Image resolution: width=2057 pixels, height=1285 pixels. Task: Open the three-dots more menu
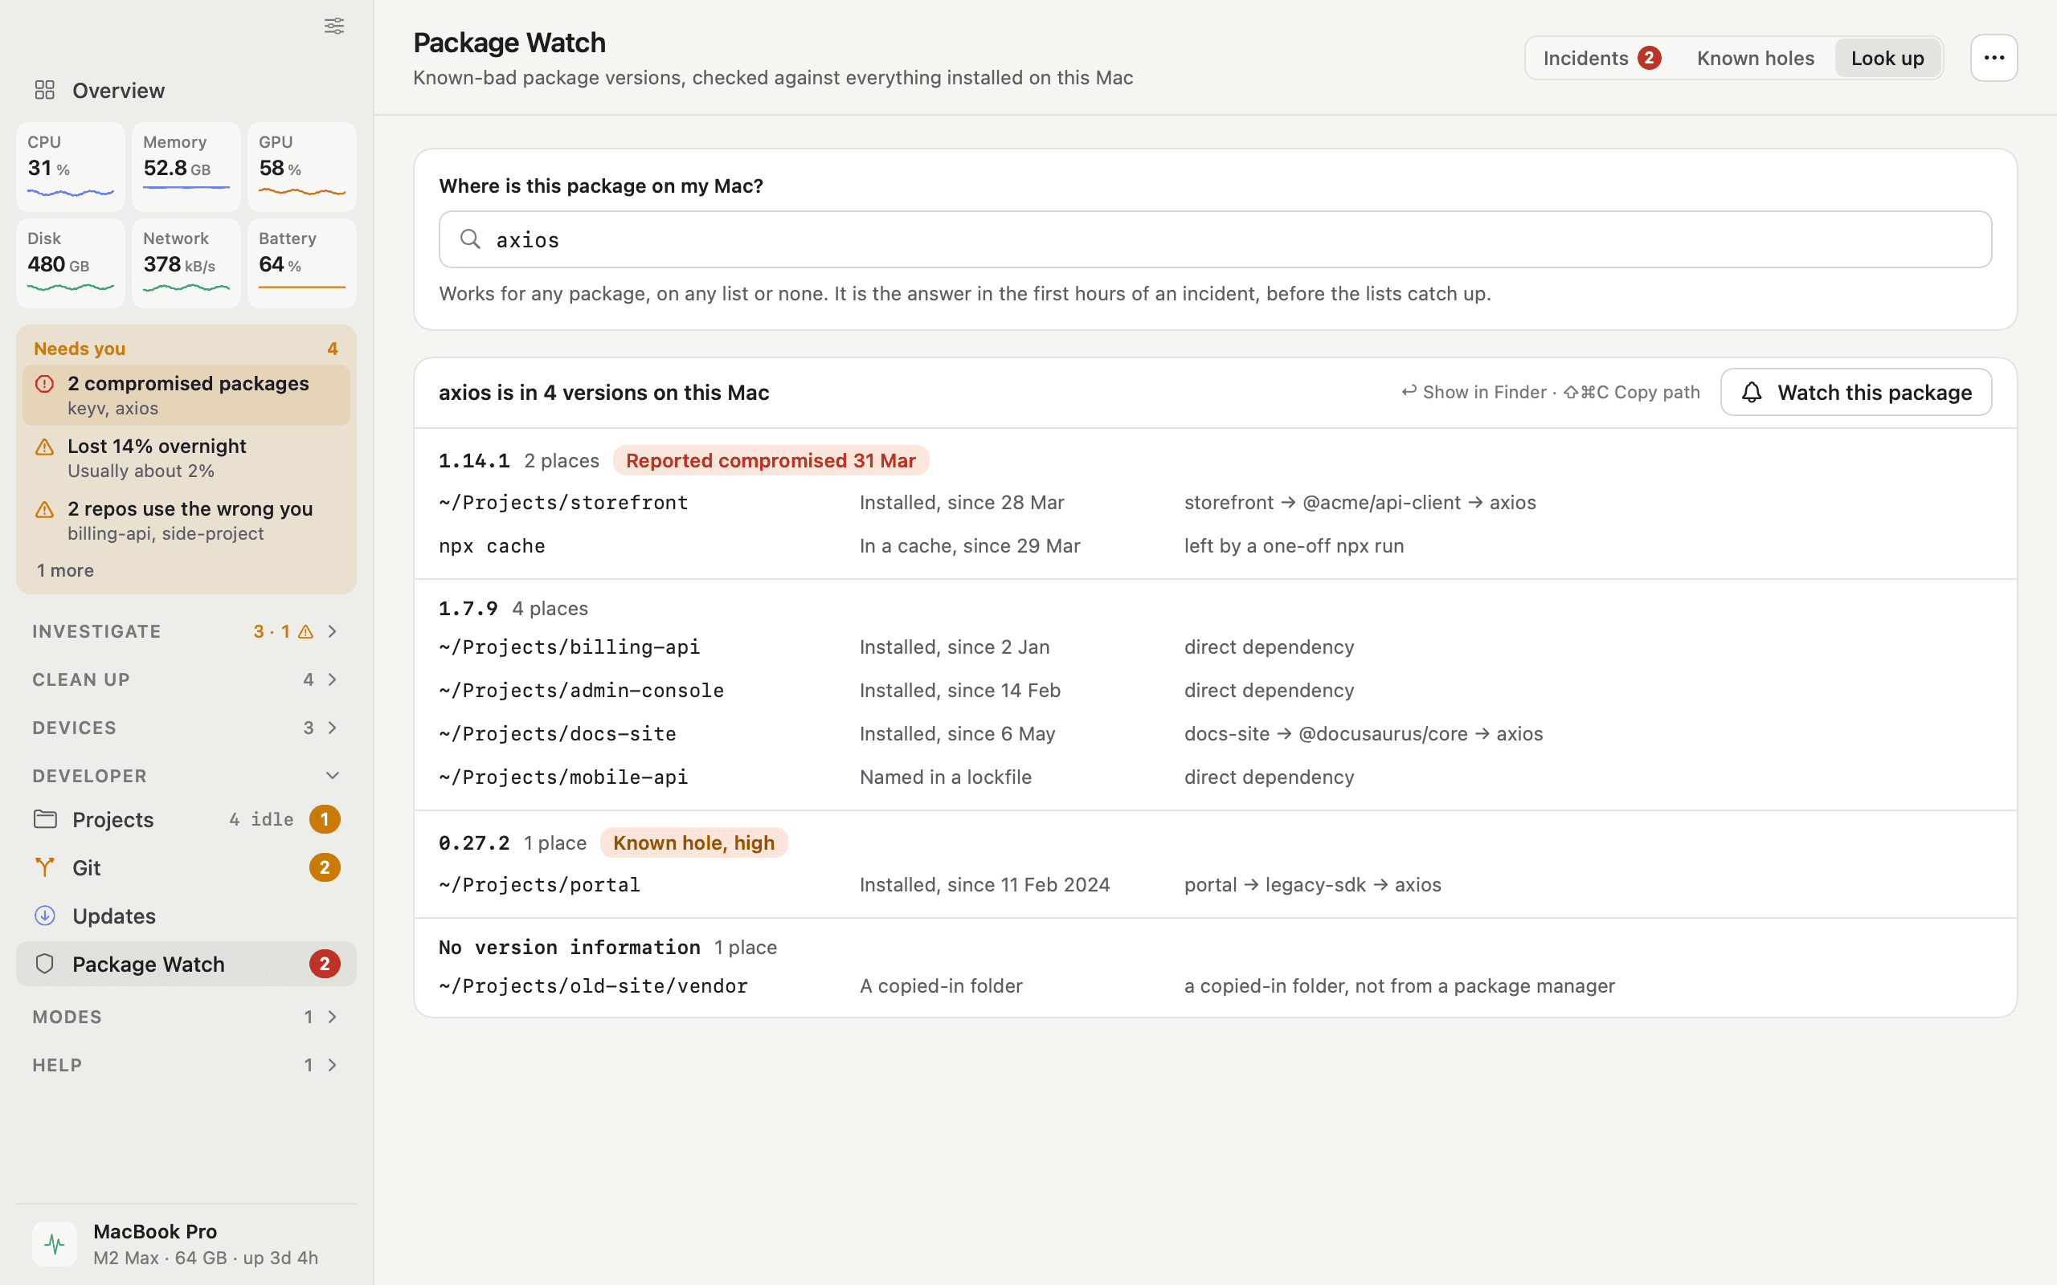tap(1994, 58)
